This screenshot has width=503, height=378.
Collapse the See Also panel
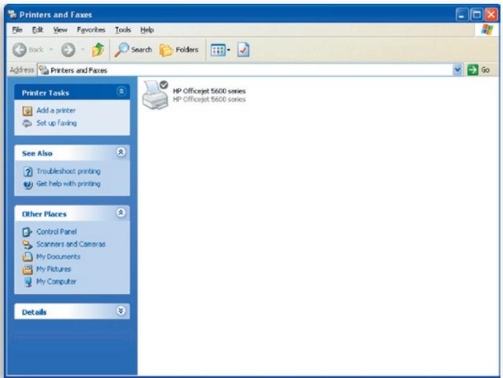(121, 152)
